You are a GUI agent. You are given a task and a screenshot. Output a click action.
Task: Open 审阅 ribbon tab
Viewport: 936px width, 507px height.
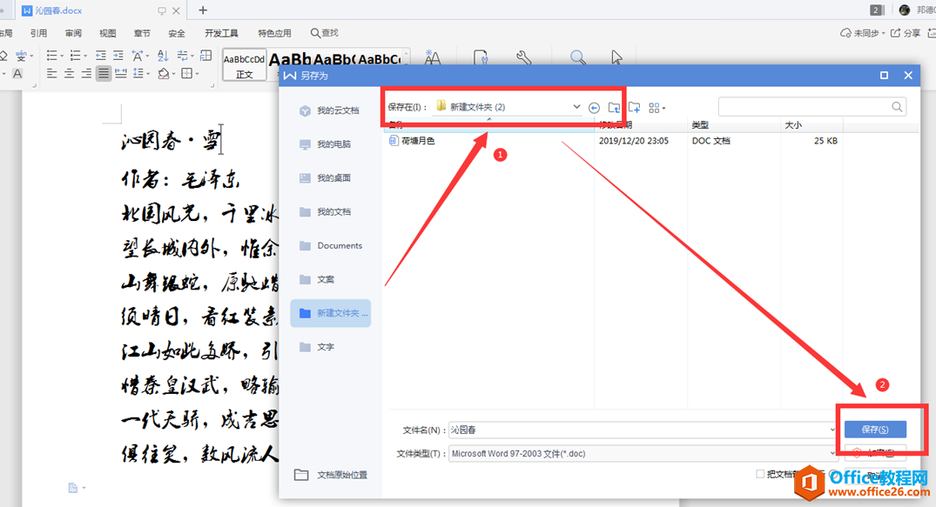pyautogui.click(x=73, y=33)
